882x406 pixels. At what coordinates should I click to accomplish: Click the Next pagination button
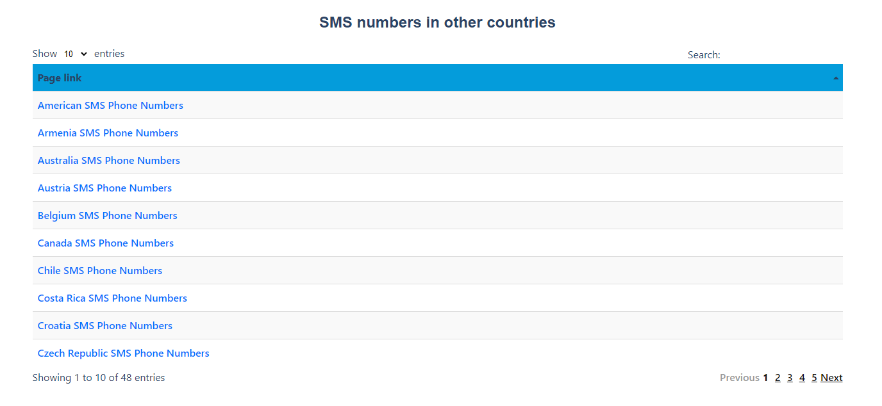pyautogui.click(x=831, y=378)
